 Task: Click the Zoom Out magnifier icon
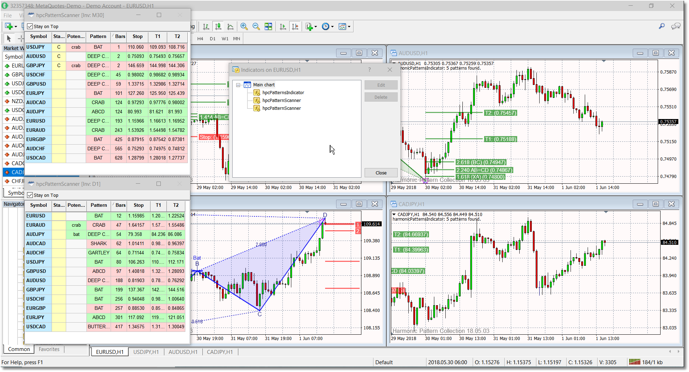click(x=256, y=26)
